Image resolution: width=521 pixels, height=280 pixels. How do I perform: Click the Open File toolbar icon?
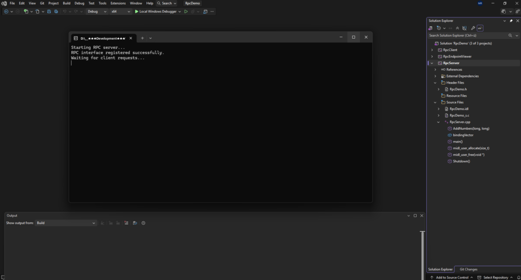[37, 12]
